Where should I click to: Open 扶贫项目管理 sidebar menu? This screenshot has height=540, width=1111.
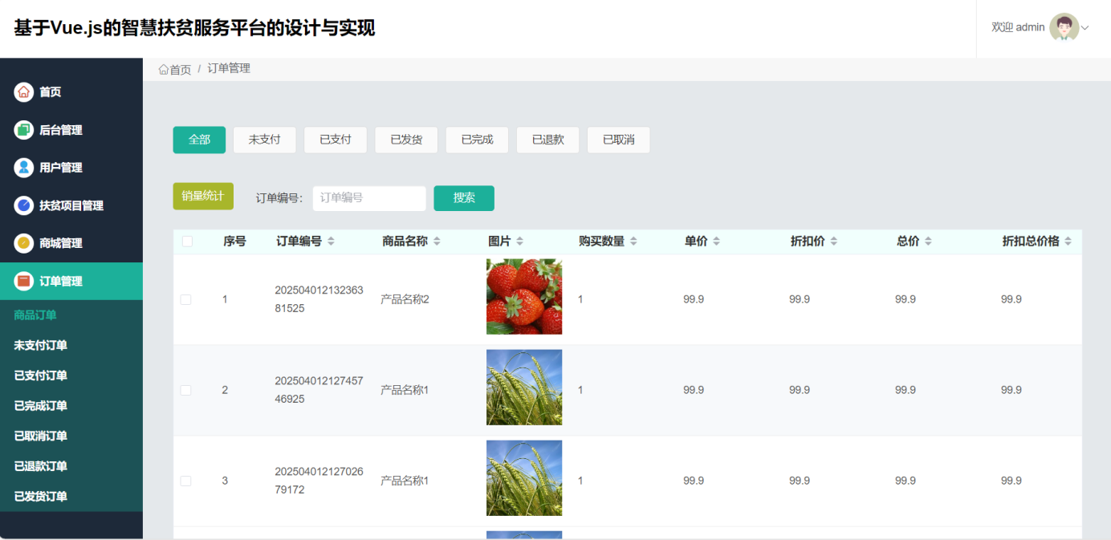71,205
